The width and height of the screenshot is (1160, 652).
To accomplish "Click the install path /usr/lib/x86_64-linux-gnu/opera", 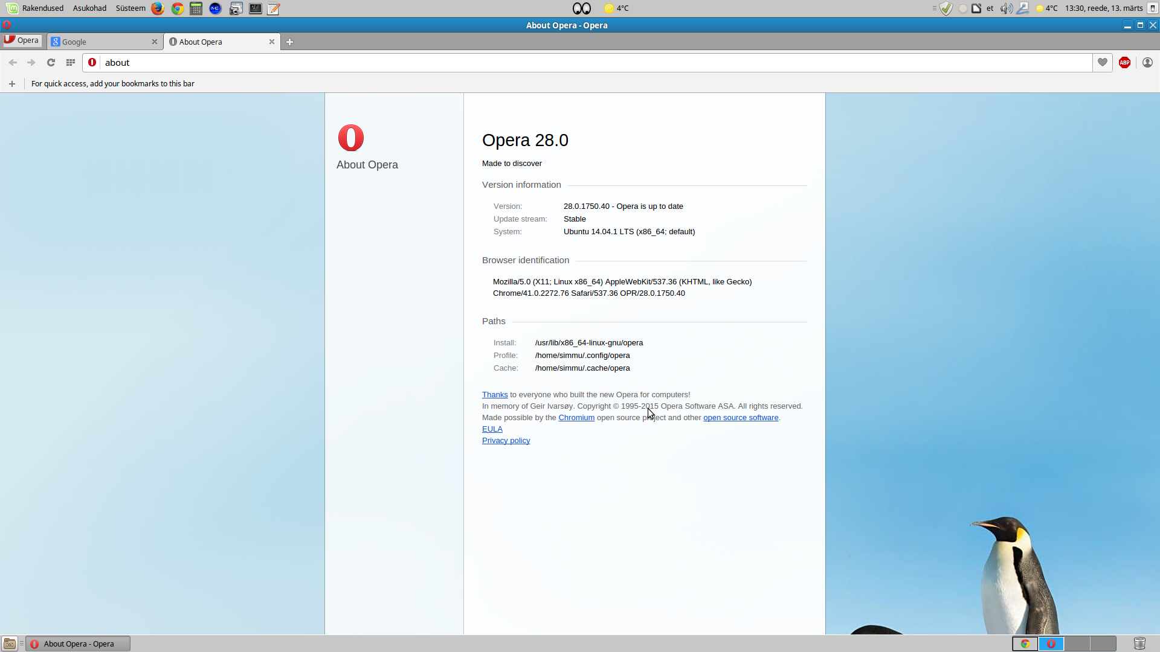I will pyautogui.click(x=589, y=343).
